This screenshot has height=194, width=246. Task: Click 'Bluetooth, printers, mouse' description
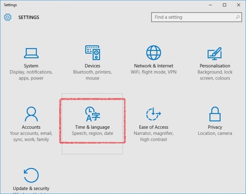[x=92, y=75]
